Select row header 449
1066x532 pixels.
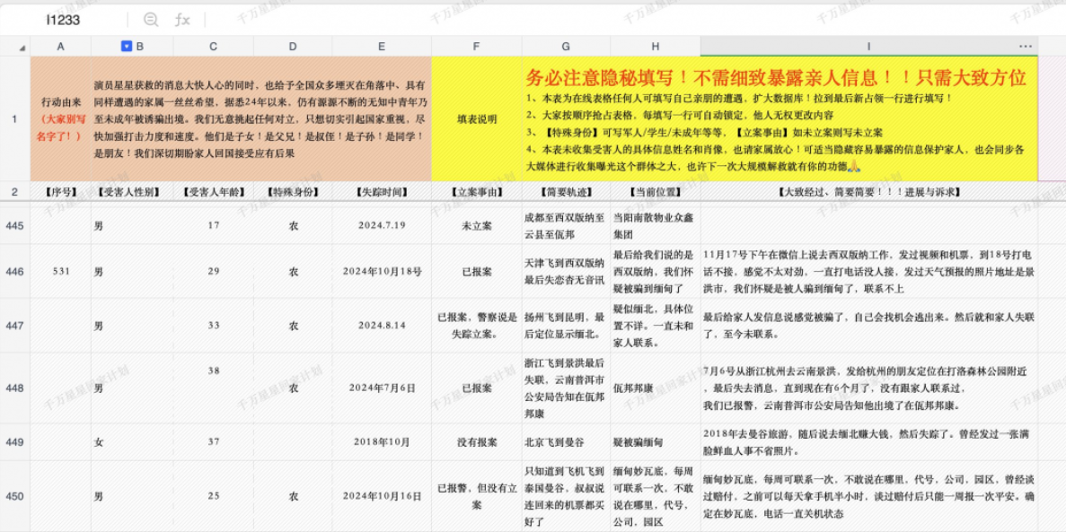tap(15, 441)
